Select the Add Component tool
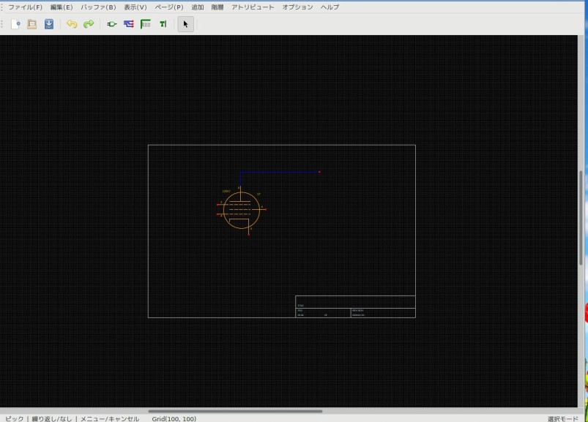 pos(112,24)
